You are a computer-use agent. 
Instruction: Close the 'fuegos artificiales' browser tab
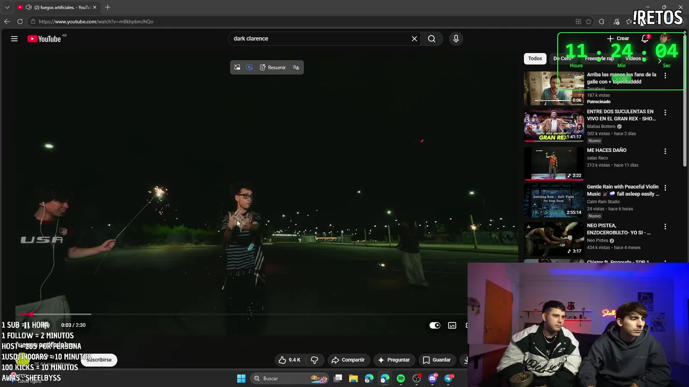coord(95,7)
